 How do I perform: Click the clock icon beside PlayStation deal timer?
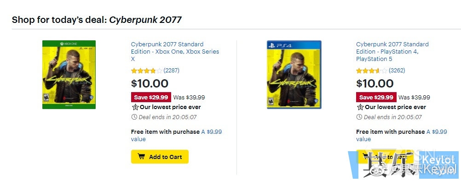359,117
